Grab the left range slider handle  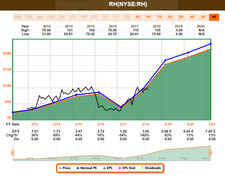[x=13, y=153]
